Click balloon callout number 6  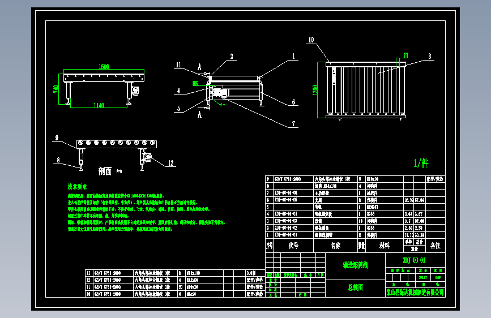pos(293,102)
